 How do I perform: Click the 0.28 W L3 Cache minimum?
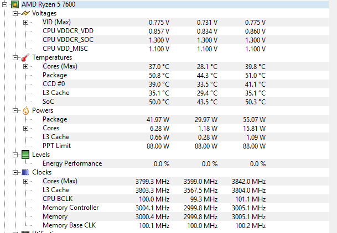[x=208, y=137]
